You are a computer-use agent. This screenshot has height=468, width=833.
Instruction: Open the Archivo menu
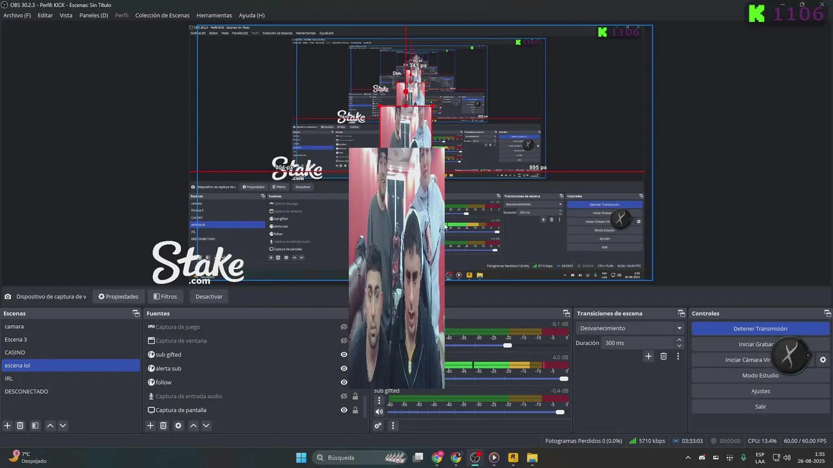coord(17,15)
